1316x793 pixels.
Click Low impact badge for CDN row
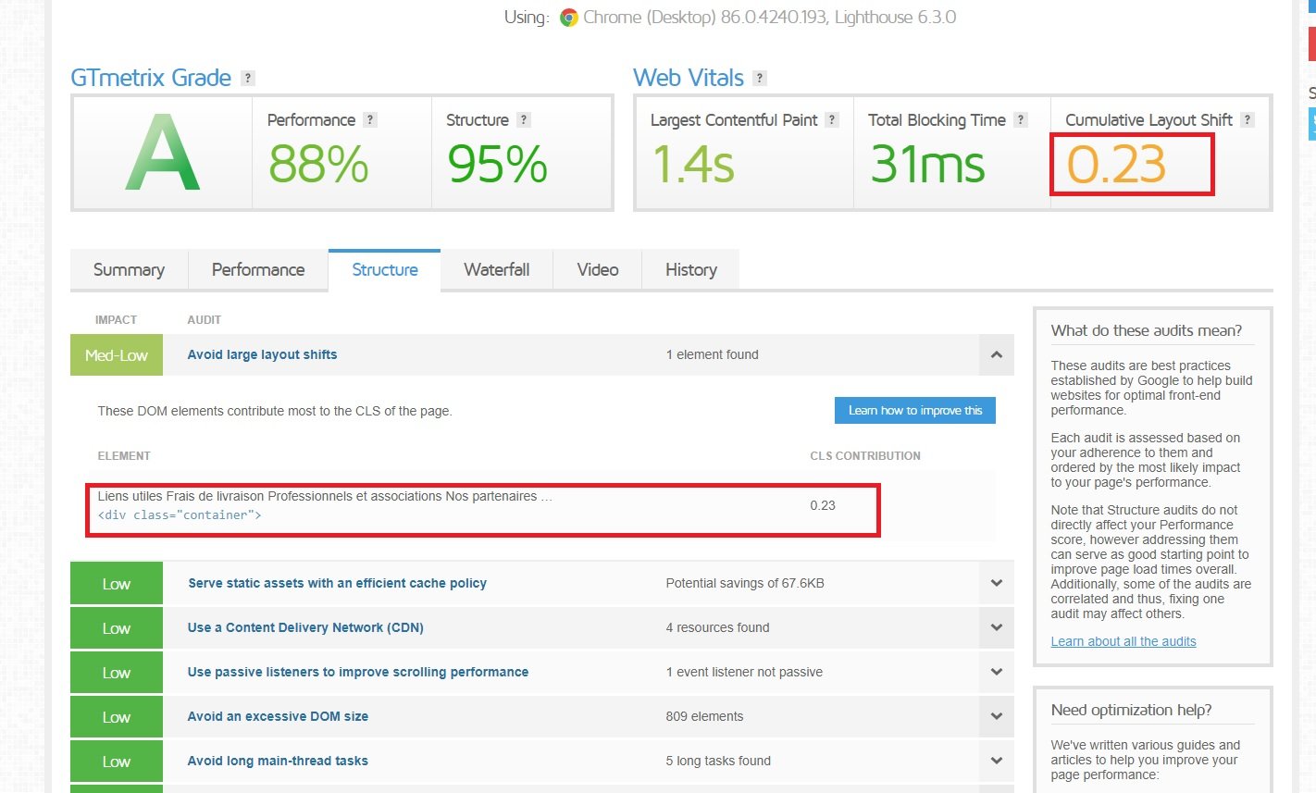(117, 628)
